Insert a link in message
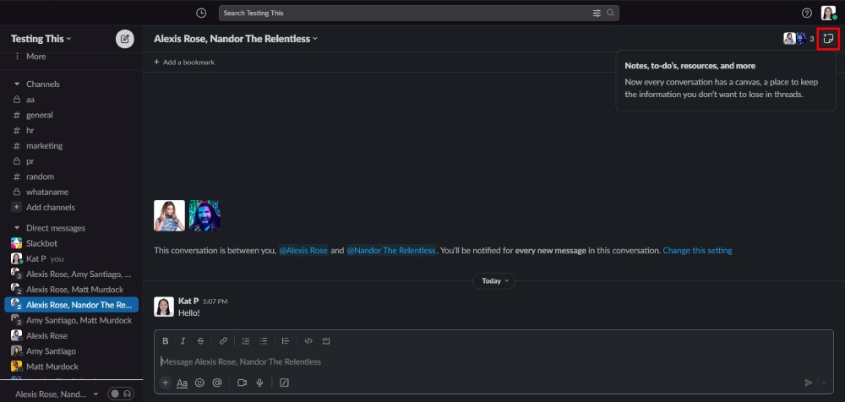Screen dimensions: 845x402 (223, 341)
